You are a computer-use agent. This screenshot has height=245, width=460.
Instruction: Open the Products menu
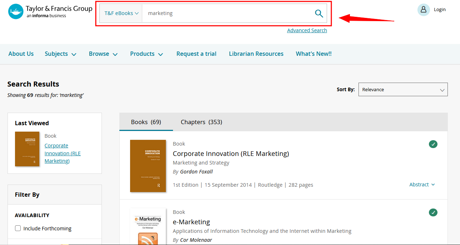(x=147, y=54)
